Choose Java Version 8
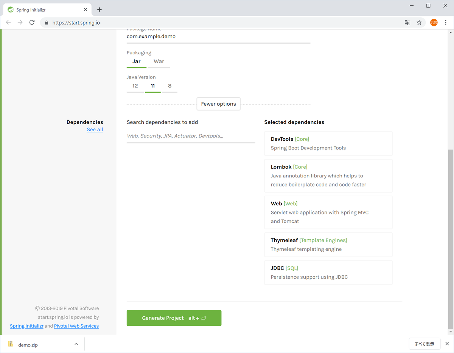Image resolution: width=454 pixels, height=353 pixels. 169,86
